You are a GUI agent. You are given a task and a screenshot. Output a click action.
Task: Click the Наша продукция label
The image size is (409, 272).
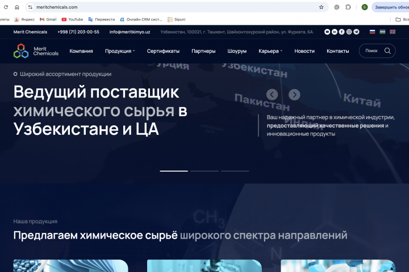coord(35,221)
